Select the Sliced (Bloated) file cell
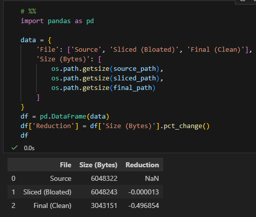 [47, 192]
